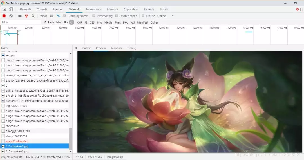Screen dimensions: 304x160
Task: Toggle the waterfall overview view icon
Action: point(58,16)
